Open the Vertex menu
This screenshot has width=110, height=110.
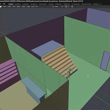click(24, 6)
